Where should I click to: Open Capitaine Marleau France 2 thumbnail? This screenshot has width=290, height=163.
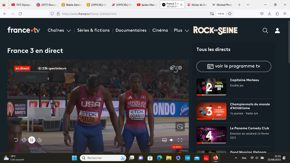(x=211, y=87)
